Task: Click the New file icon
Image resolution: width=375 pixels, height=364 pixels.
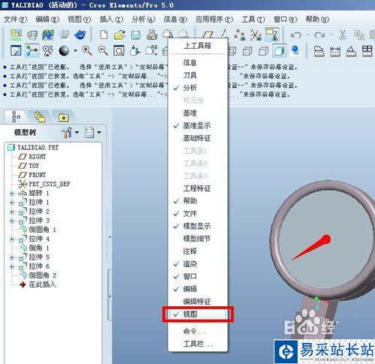Action: tap(103, 35)
